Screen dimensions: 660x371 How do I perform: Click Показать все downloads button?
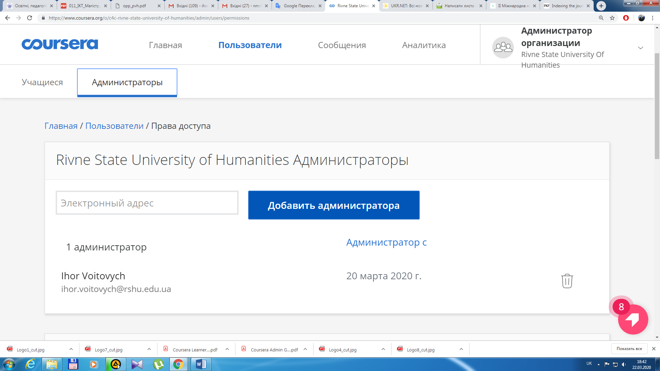[x=629, y=349]
